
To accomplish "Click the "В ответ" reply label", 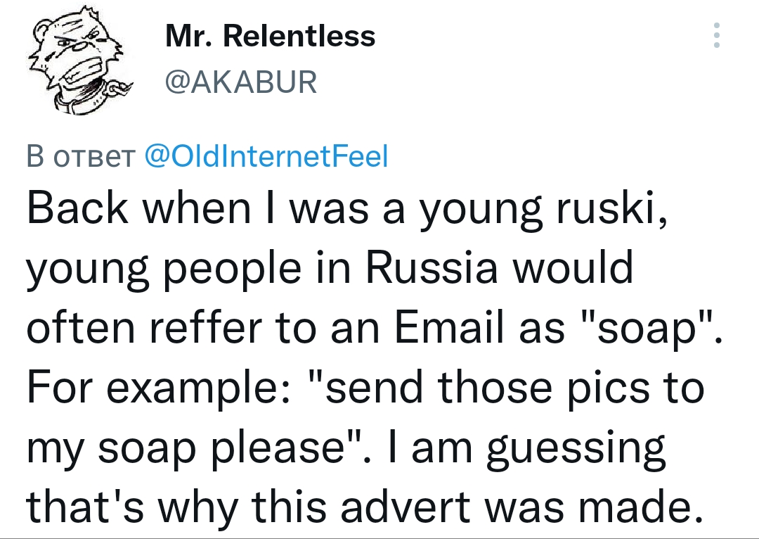I will (80, 156).
